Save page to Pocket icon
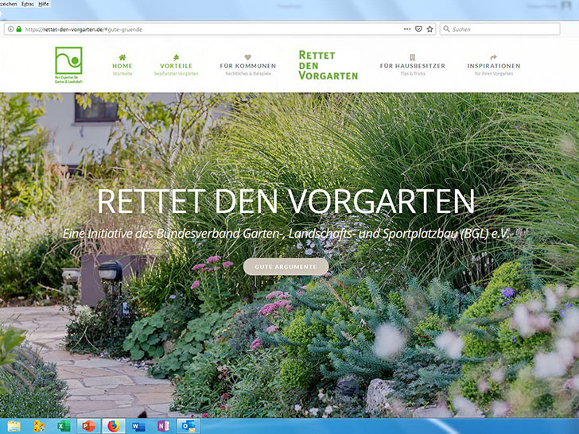 [x=418, y=29]
